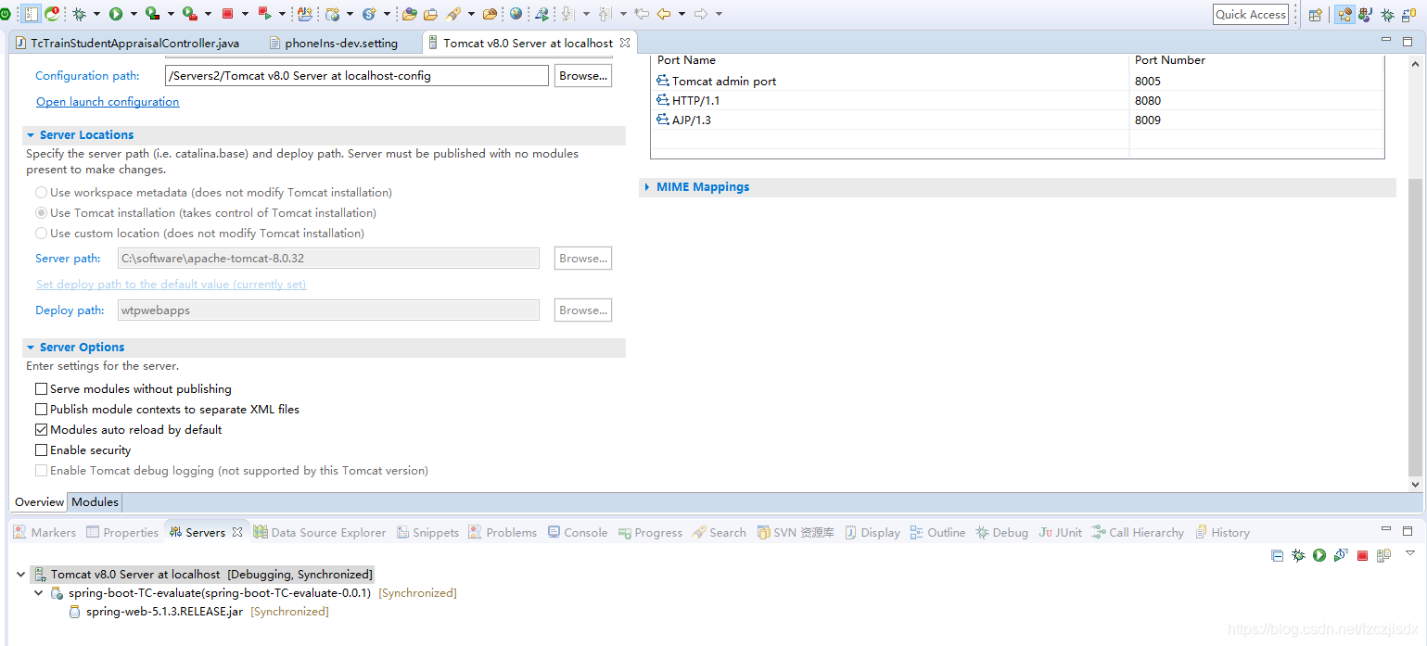Click the Last Edit Location arrow icon
Screen dimensions: 1427x646
pyautogui.click(x=641, y=14)
